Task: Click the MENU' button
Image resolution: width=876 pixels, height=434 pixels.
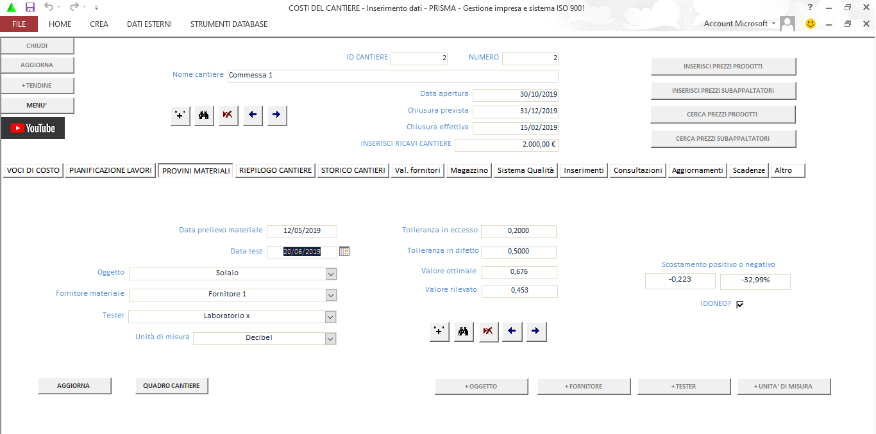Action: (37, 106)
